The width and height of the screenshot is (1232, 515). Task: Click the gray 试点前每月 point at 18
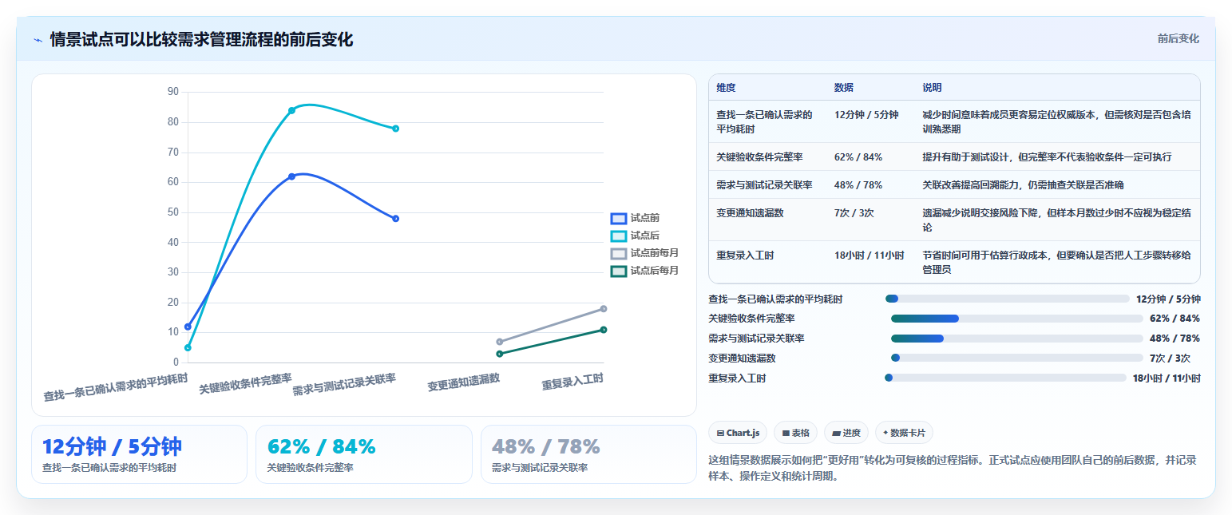[x=604, y=308]
